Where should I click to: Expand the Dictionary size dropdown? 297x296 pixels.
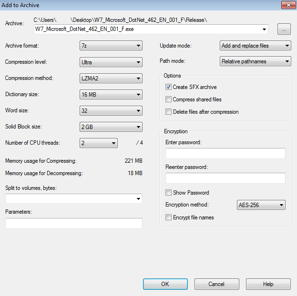coord(111,95)
